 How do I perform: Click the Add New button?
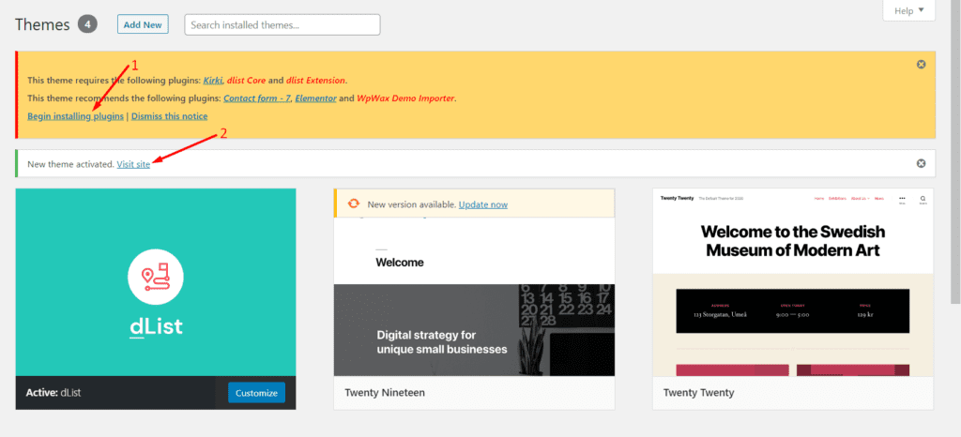[x=143, y=24]
